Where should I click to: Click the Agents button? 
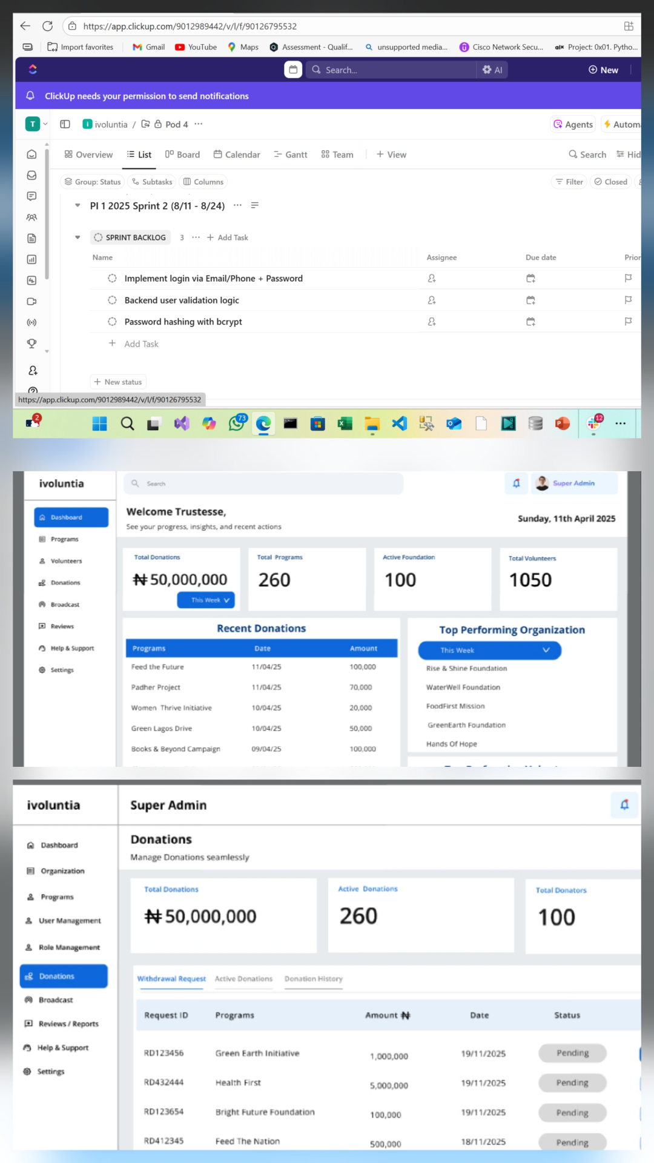[573, 124]
